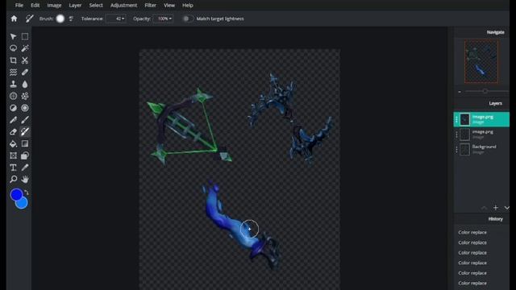Image resolution: width=516 pixels, height=290 pixels.
Task: Click the History panel heading
Action: tap(495, 219)
